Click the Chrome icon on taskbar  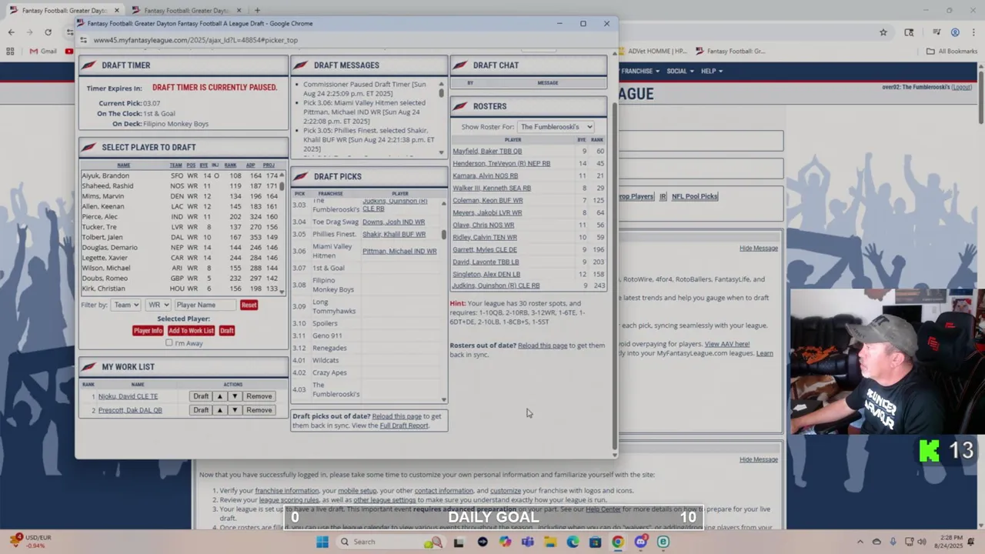[x=618, y=542]
